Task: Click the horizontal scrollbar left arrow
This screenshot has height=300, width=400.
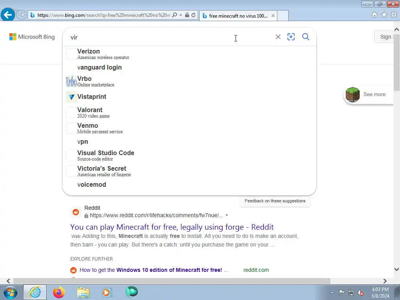Action: point(9,281)
